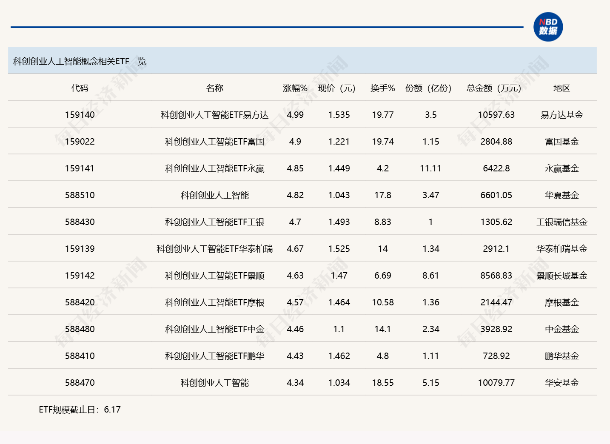
Task: Click the 涨幅% column header
Action: (295, 88)
